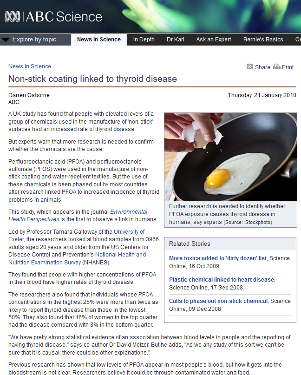Open National Health and Nutrition Examination Survey link
The width and height of the screenshot is (301, 375).
point(77,258)
